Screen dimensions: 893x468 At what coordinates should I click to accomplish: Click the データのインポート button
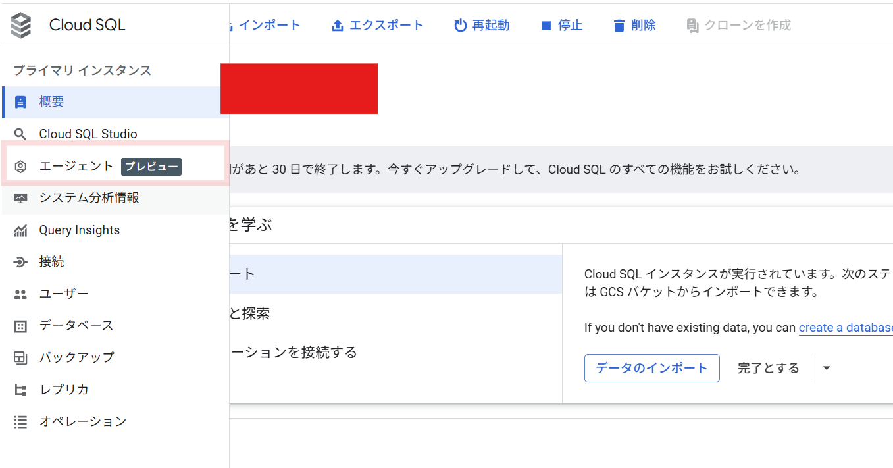651,368
